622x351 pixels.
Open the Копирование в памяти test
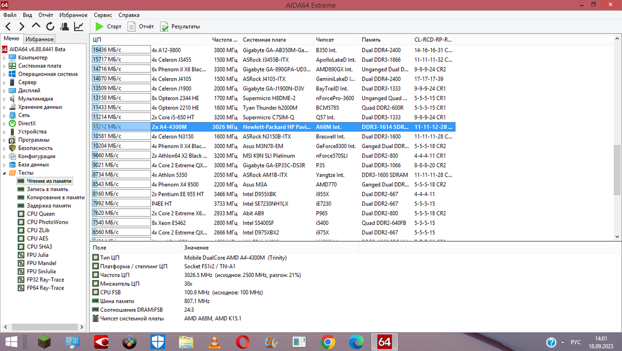55,197
